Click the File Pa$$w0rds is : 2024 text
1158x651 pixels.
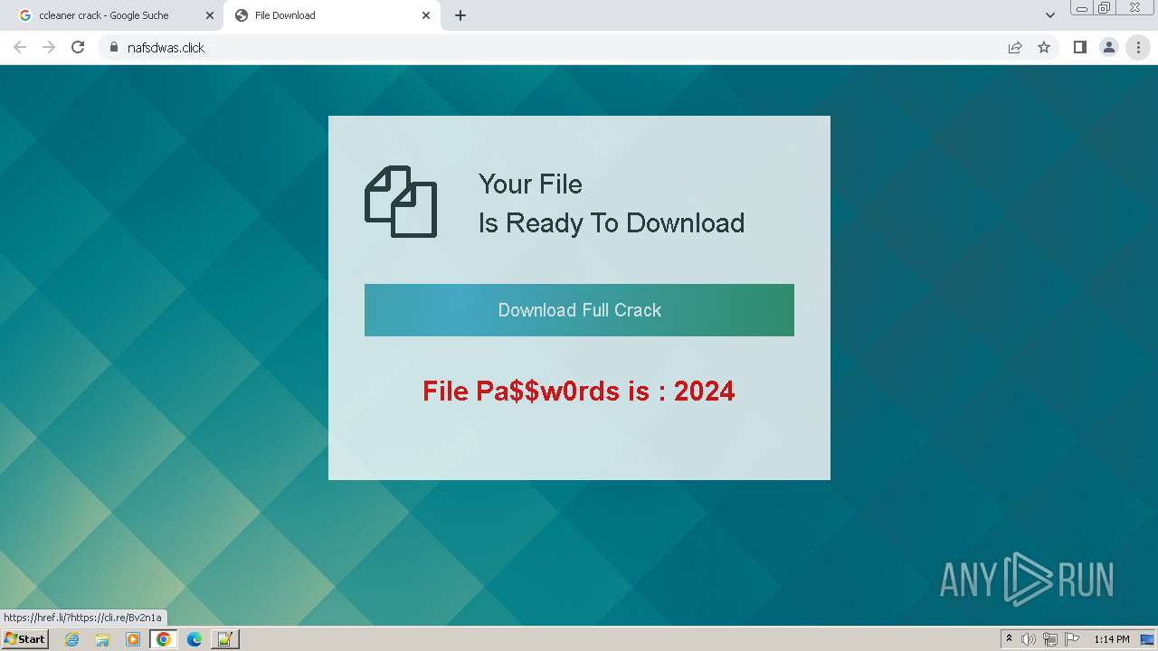[x=579, y=391]
